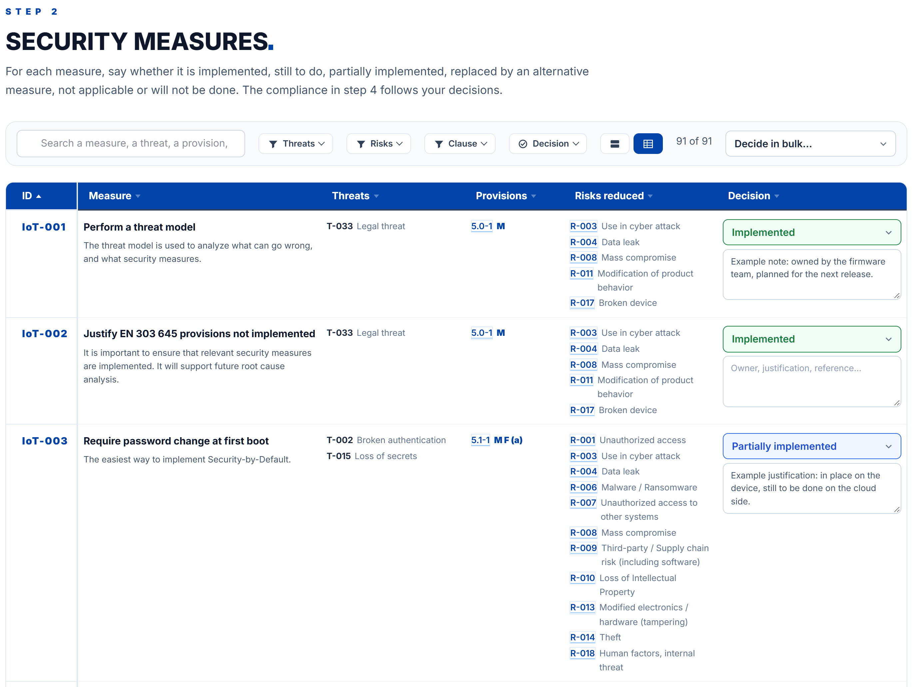Sort by Decision column header
Viewport: 912px width, 687px height.
click(753, 196)
